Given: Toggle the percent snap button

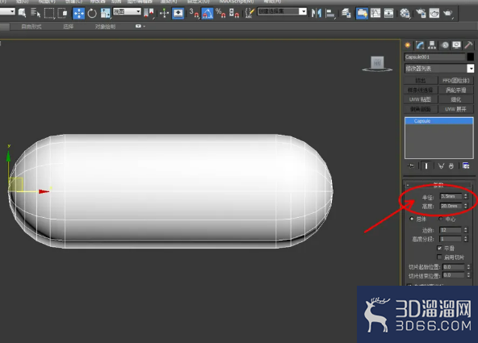Looking at the screenshot, I should 220,13.
